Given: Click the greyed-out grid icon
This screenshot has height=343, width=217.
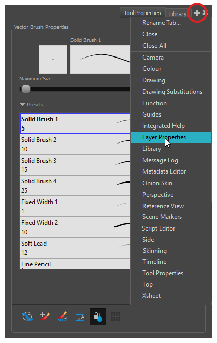Looking at the screenshot, I should point(115,317).
